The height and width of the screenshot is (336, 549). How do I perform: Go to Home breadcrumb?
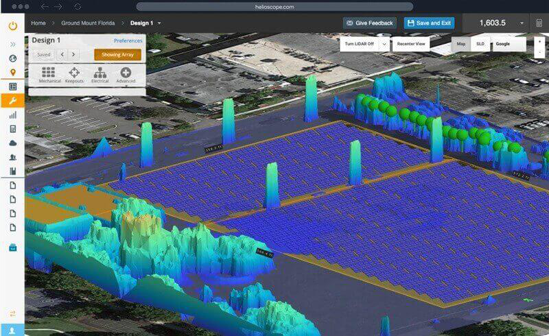tap(38, 23)
